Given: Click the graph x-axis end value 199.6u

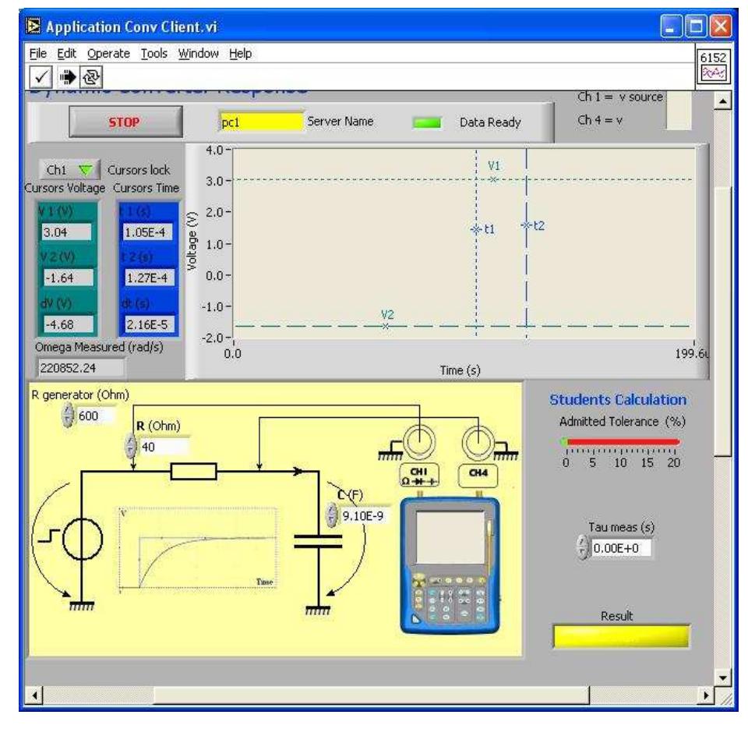Looking at the screenshot, I should 692,354.
